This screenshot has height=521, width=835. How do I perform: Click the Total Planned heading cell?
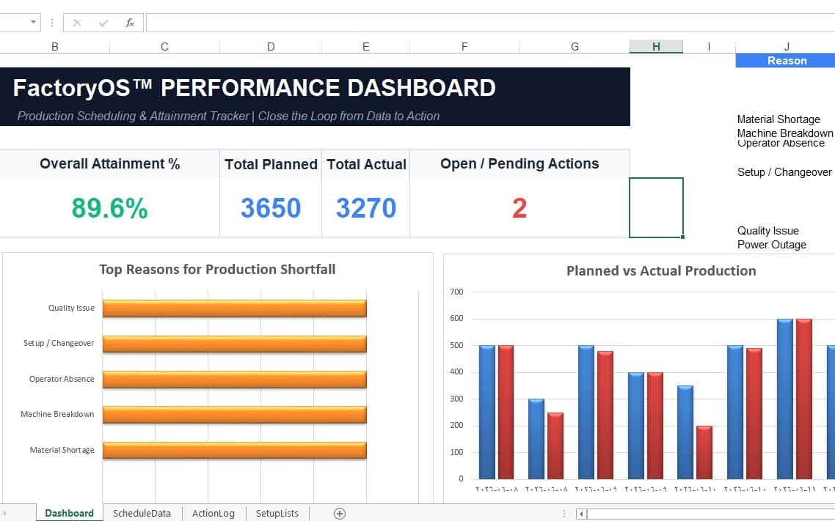tap(271, 164)
